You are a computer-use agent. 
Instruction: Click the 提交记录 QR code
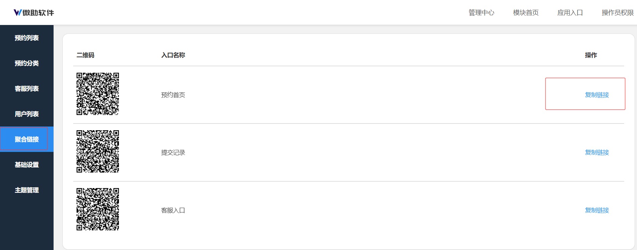pos(98,152)
